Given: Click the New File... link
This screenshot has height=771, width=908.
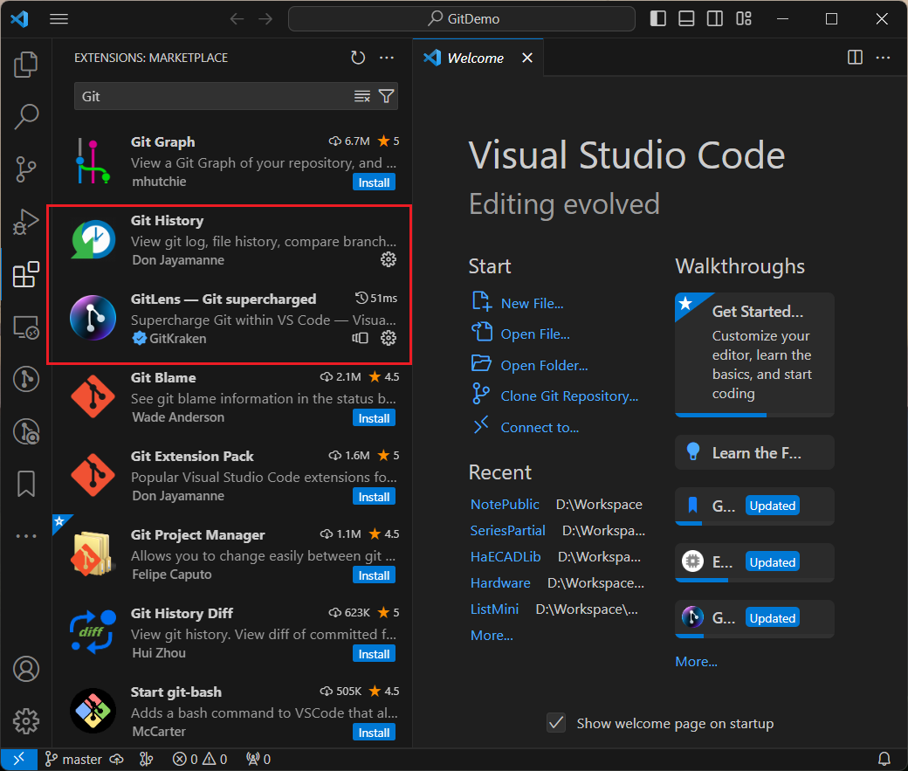Looking at the screenshot, I should (533, 304).
